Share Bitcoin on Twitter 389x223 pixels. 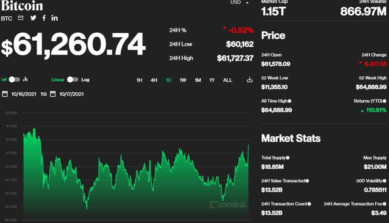[33, 18]
